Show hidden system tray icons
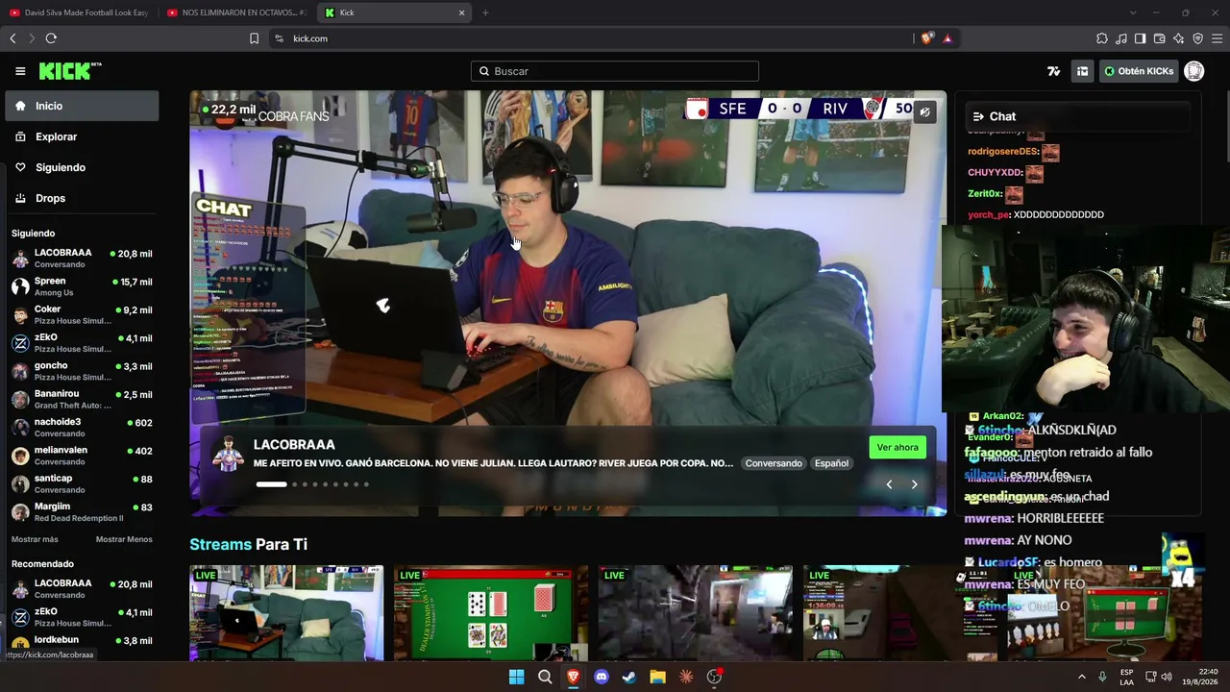The image size is (1230, 692). 1081,677
